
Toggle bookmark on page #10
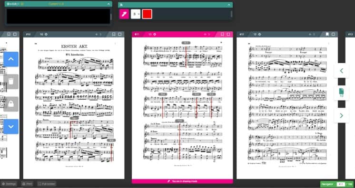114,34
